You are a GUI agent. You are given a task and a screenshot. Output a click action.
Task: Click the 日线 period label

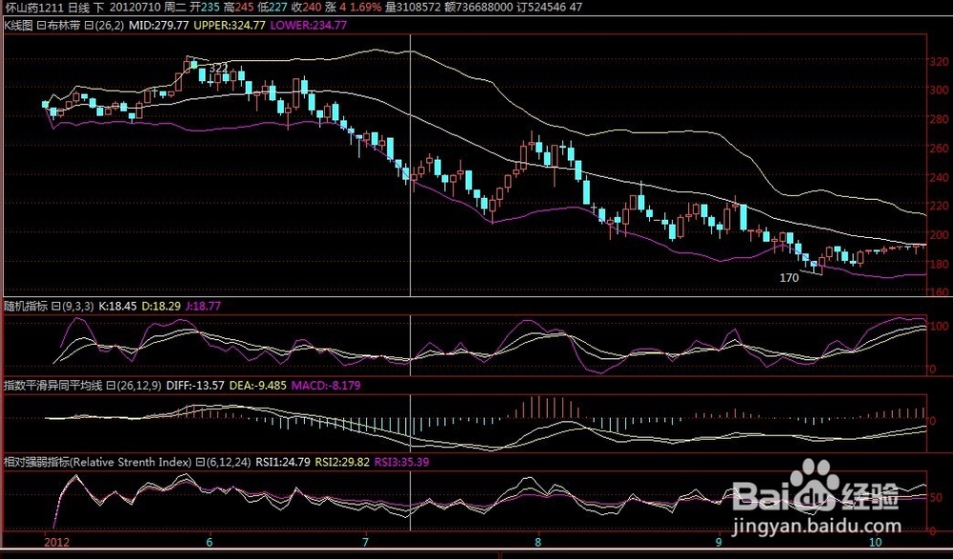[x=79, y=8]
